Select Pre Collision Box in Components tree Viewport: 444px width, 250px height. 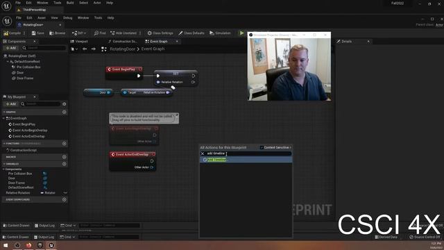[28, 67]
